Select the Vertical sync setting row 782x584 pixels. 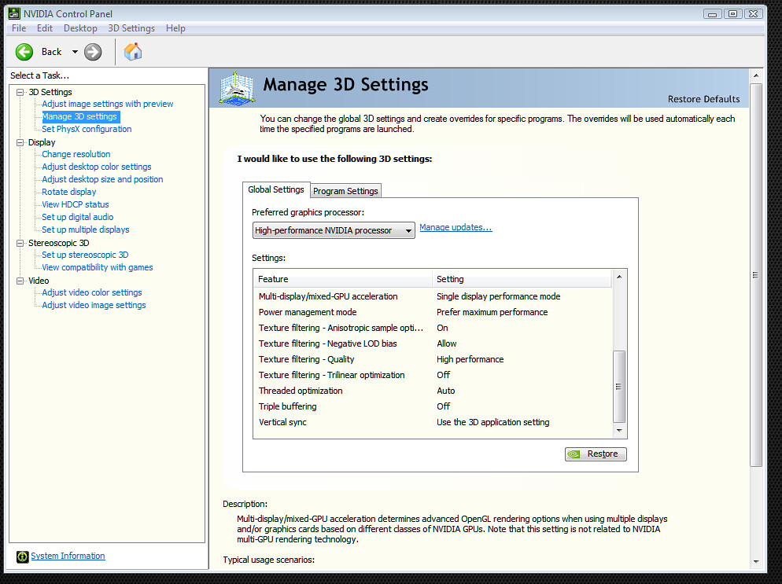[x=433, y=422]
